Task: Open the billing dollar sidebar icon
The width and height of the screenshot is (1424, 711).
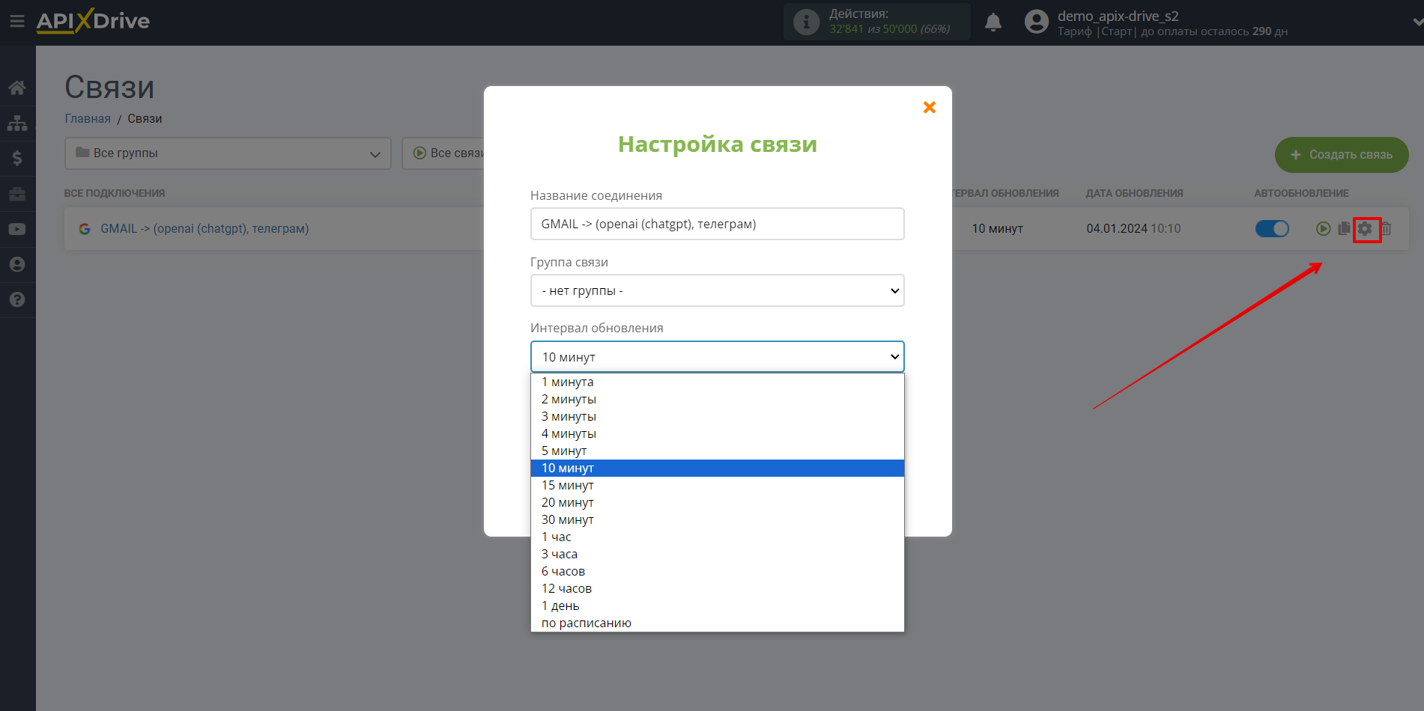Action: coord(17,158)
